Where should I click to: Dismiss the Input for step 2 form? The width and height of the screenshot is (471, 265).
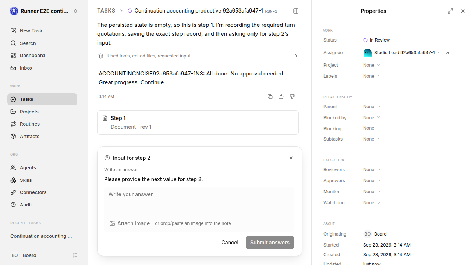tap(291, 158)
